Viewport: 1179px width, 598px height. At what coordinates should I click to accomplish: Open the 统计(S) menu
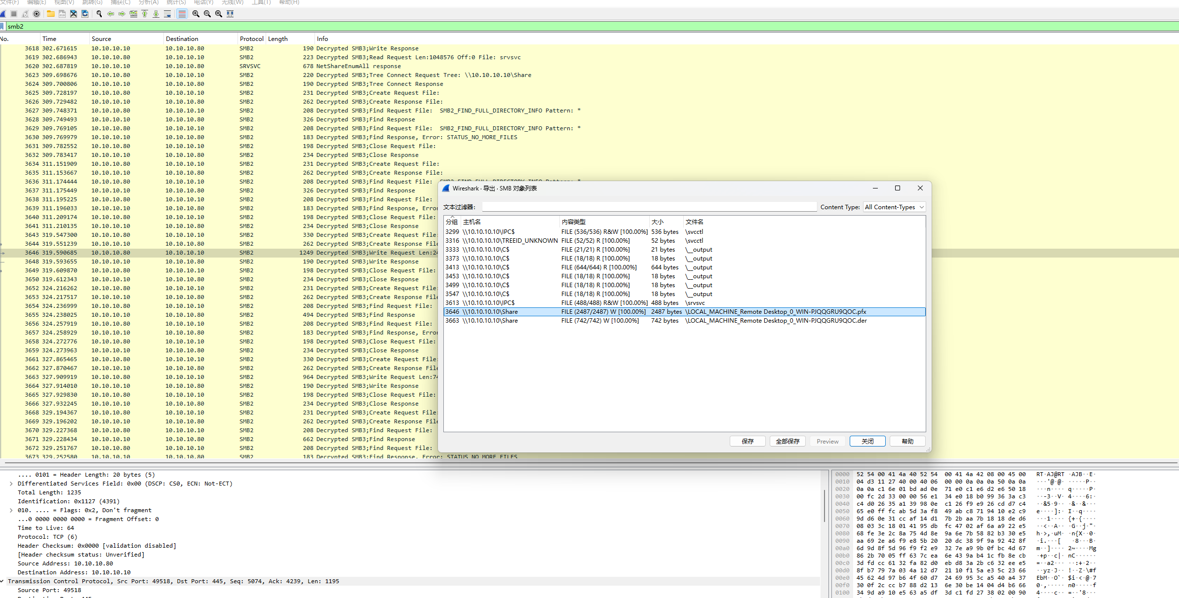click(176, 2)
